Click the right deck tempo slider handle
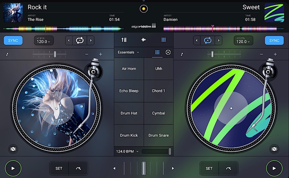The width and height of the screenshot is (289, 178). click(x=212, y=54)
